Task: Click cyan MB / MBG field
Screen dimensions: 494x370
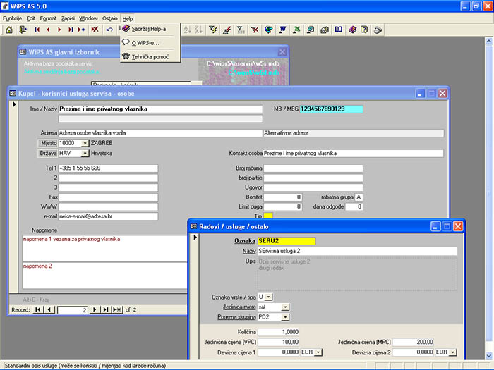Action: pos(331,109)
